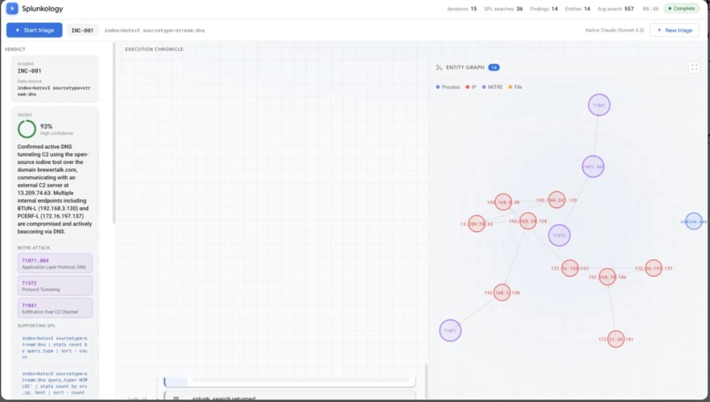710x402 pixels.
Task: Click the first supporting SPL query block
Action: click(x=55, y=347)
